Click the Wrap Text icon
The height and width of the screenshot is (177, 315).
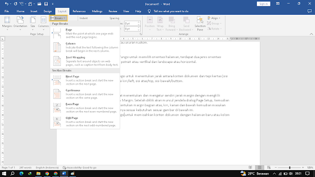(x=160, y=24)
